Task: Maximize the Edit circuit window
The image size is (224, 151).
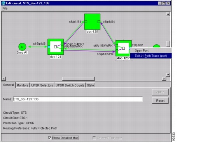Action: pyautogui.click(x=164, y=3)
